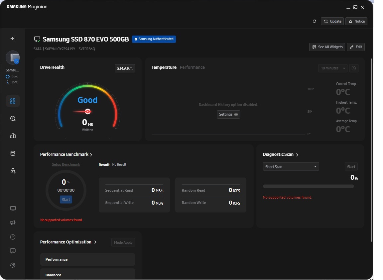Image resolution: width=383 pixels, height=280 pixels.
Task: Open the Data Security lock icon
Action: [13, 171]
